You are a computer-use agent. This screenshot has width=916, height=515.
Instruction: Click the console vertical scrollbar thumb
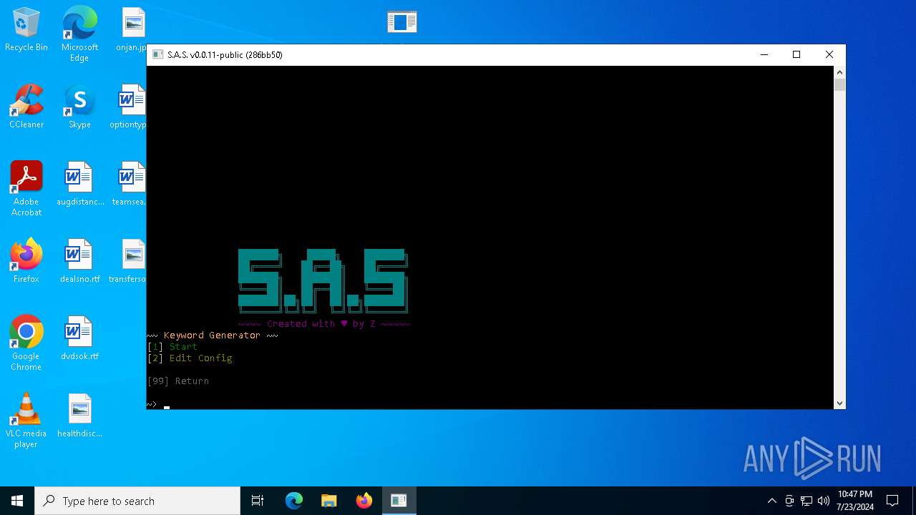839,85
